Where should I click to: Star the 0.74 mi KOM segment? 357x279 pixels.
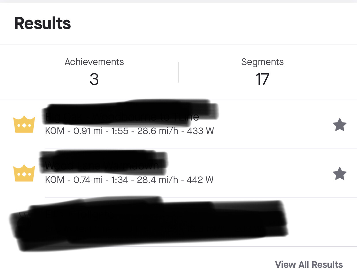(339, 174)
